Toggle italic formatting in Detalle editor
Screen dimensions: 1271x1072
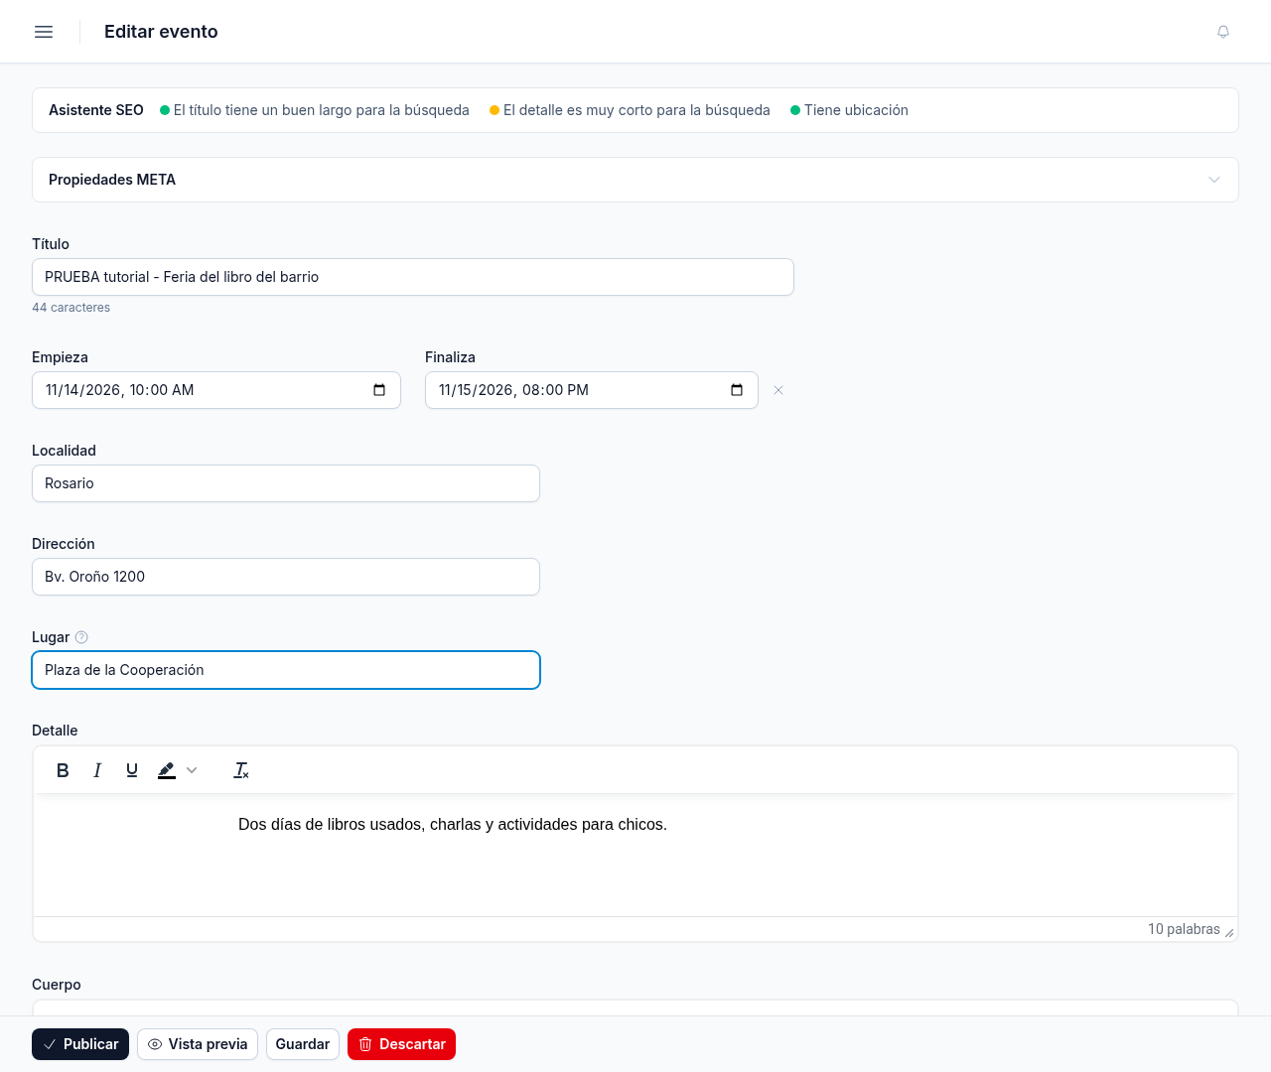coord(97,770)
